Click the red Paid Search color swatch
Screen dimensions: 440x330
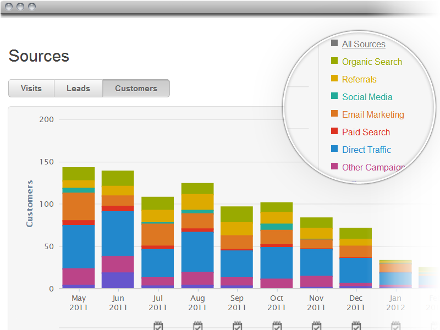334,131
